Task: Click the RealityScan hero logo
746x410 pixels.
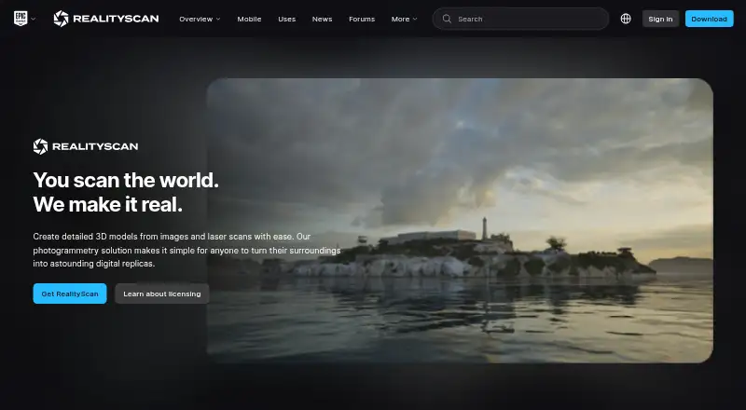Action: pyautogui.click(x=86, y=146)
